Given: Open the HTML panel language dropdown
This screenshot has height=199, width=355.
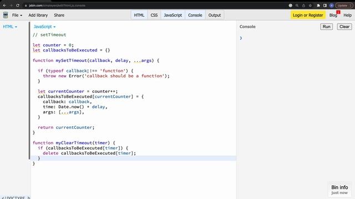Looking at the screenshot, I should coord(10,27).
